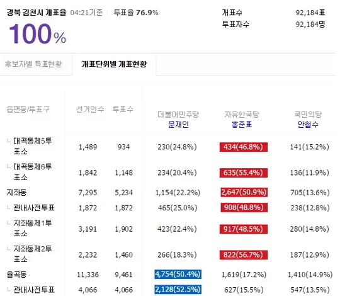Click red highlighted cell 917(48.5%)
The image size is (352, 296).
click(x=243, y=229)
